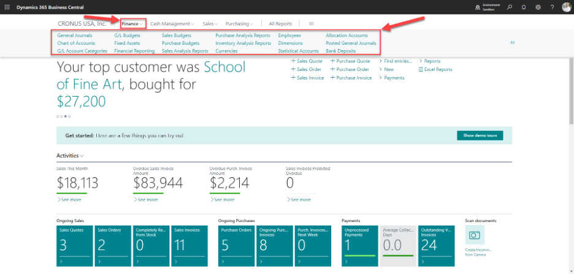The image size is (574, 274).
Task: Select the Finance menu
Action: (x=132, y=24)
